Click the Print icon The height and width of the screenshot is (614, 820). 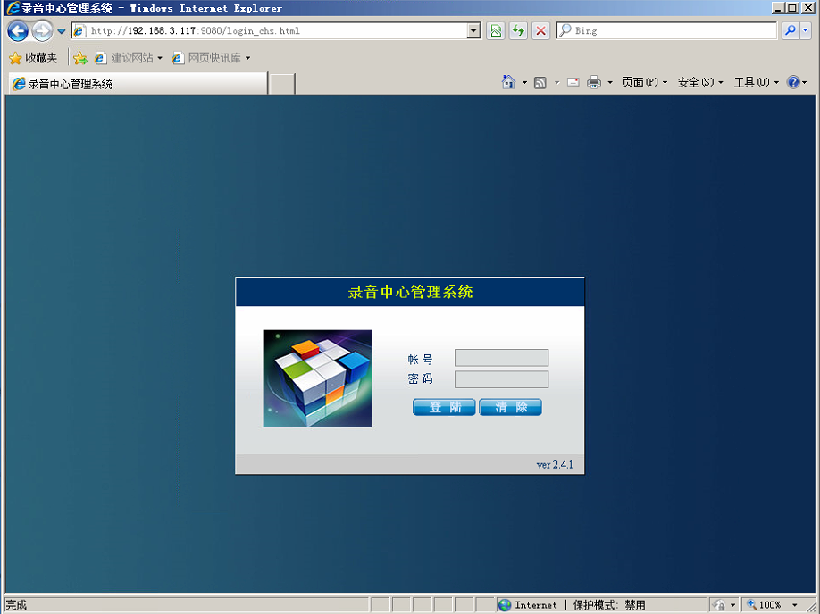pyautogui.click(x=593, y=82)
